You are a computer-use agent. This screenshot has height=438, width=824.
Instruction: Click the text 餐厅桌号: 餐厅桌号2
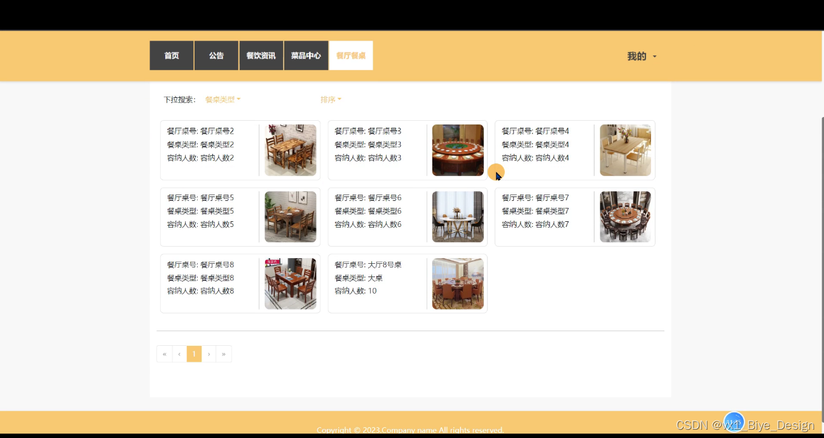tap(200, 131)
